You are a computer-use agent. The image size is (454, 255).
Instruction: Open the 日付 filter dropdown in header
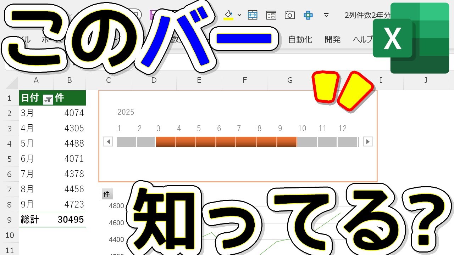click(48, 100)
